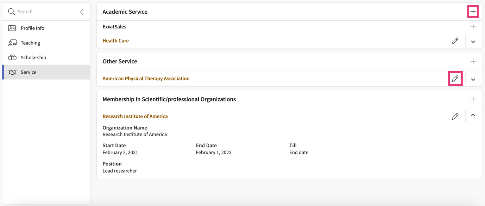Add a new Academic Service entry

pos(473,12)
